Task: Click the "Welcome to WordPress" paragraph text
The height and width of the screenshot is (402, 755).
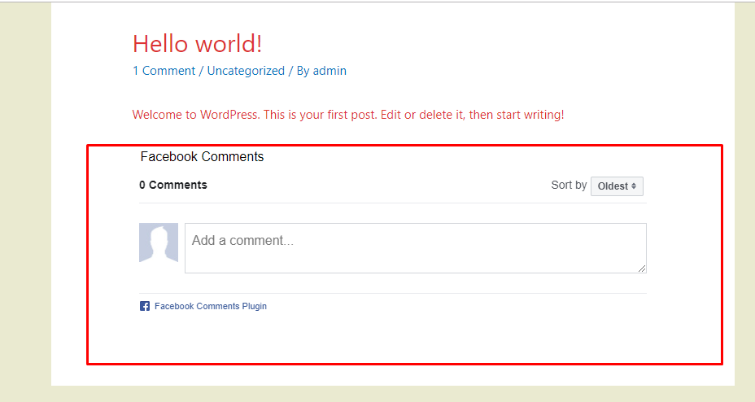Action: [x=348, y=115]
